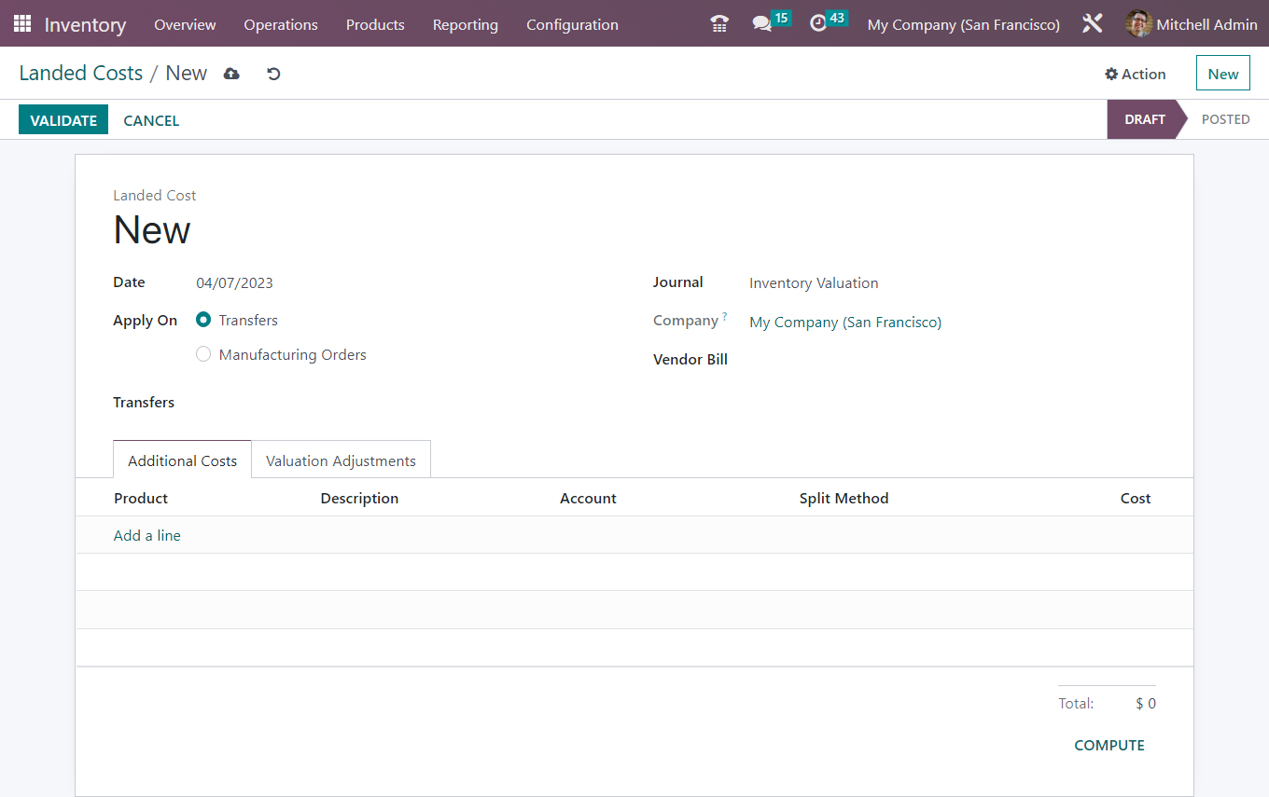Open the Date field date picker
The image size is (1269, 797).
234,282
